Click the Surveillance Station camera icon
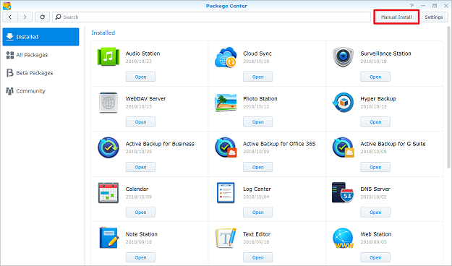 point(343,57)
